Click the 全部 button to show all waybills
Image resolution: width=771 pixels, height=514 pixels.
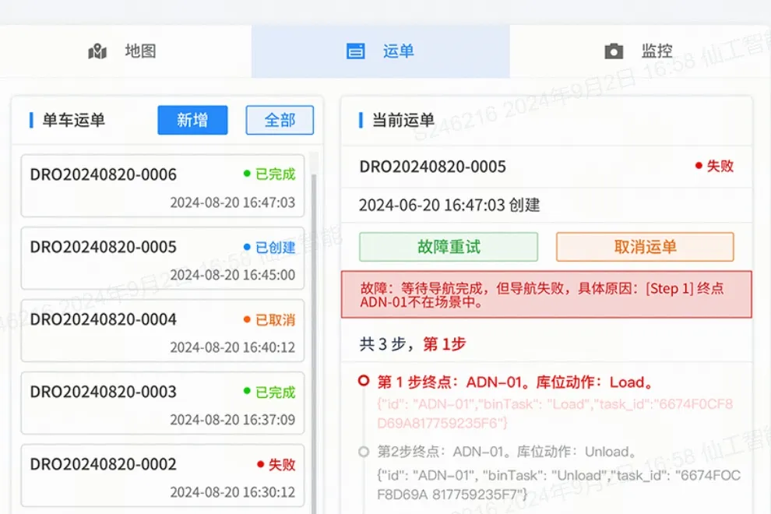coord(280,120)
